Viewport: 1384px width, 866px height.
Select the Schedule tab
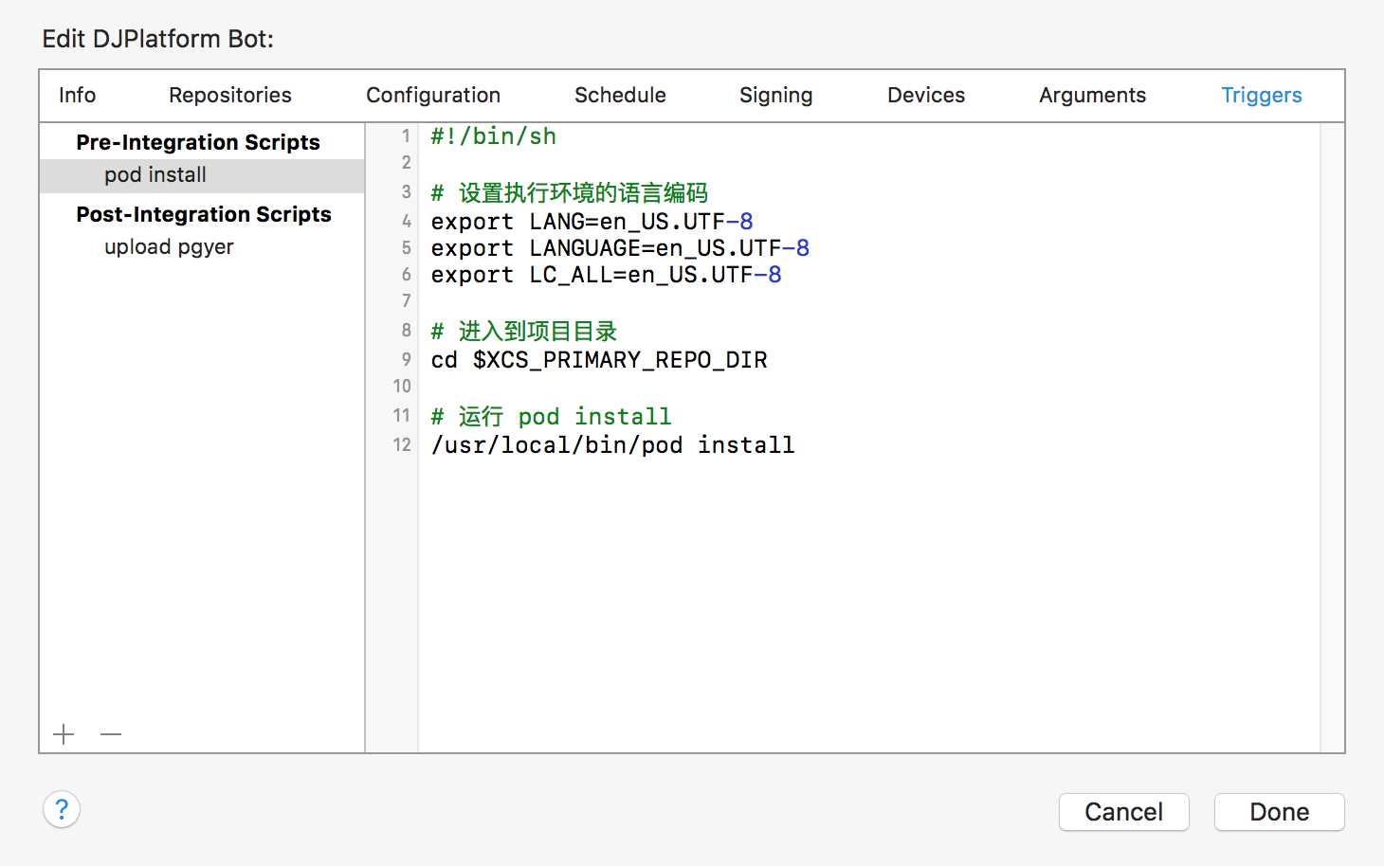(620, 95)
